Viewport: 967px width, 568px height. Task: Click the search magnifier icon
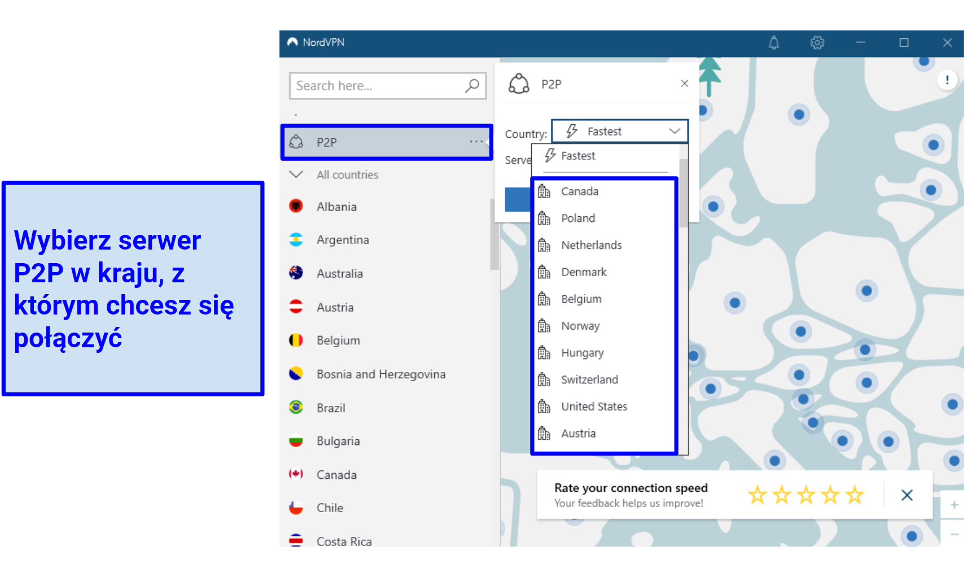click(472, 86)
